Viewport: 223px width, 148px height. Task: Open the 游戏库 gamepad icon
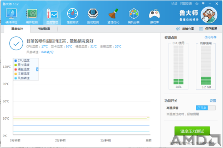[154, 16]
